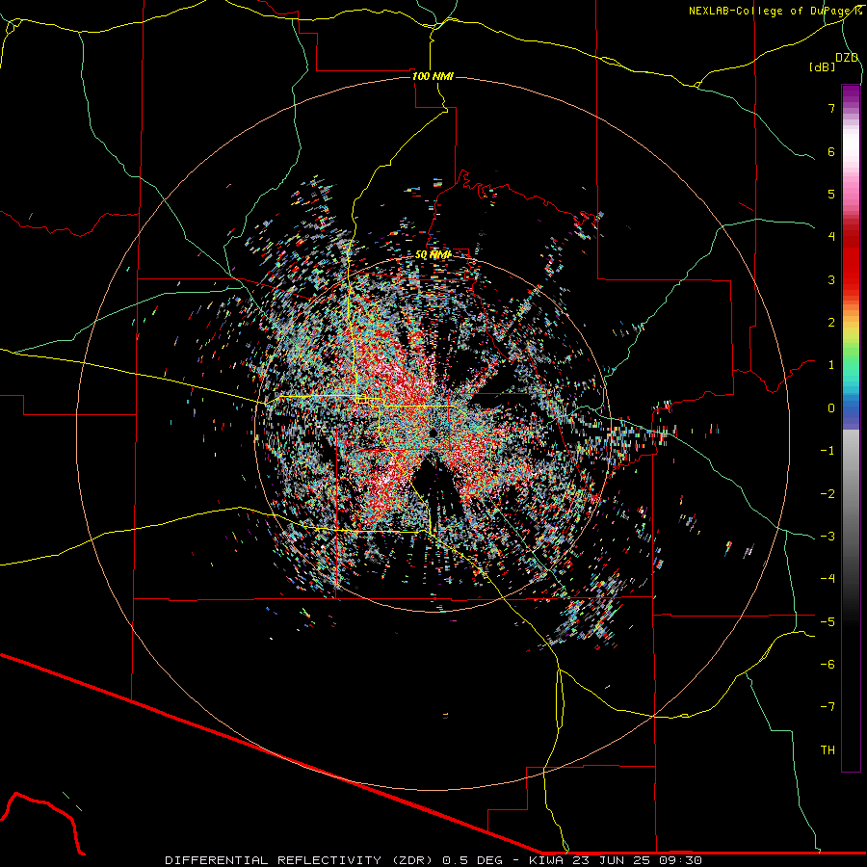Click the positive 3 scale value
Image resolution: width=867 pixels, height=867 pixels.
tap(831, 279)
